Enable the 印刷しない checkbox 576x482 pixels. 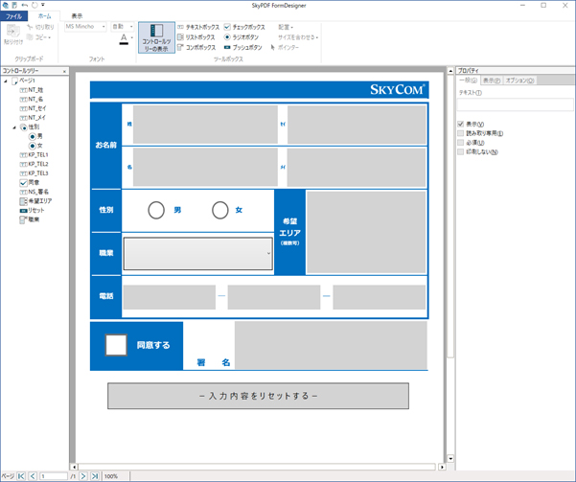point(461,151)
